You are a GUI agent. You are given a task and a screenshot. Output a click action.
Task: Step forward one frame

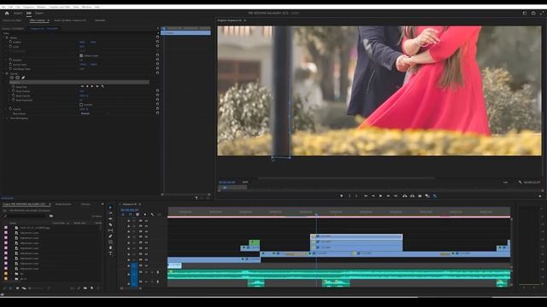pyautogui.click(x=388, y=196)
